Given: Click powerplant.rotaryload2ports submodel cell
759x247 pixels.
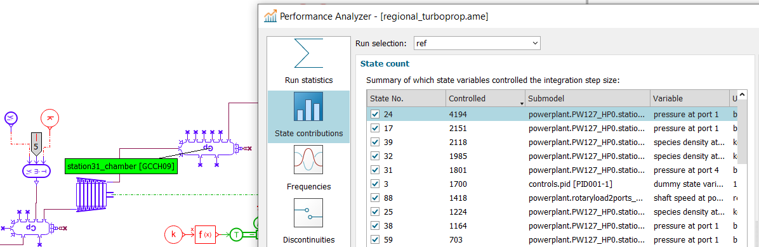Looking at the screenshot, I should point(586,198).
